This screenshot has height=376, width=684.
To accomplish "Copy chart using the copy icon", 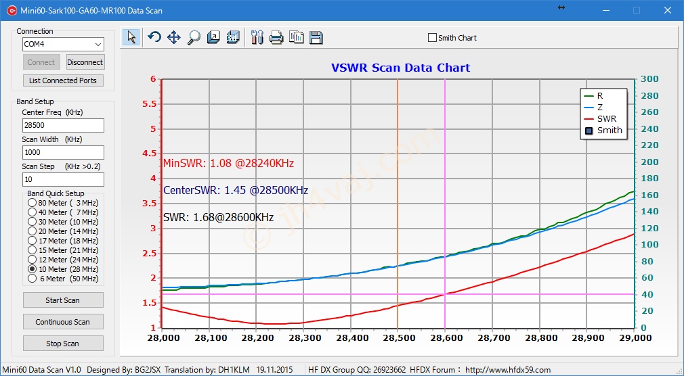I will click(297, 37).
